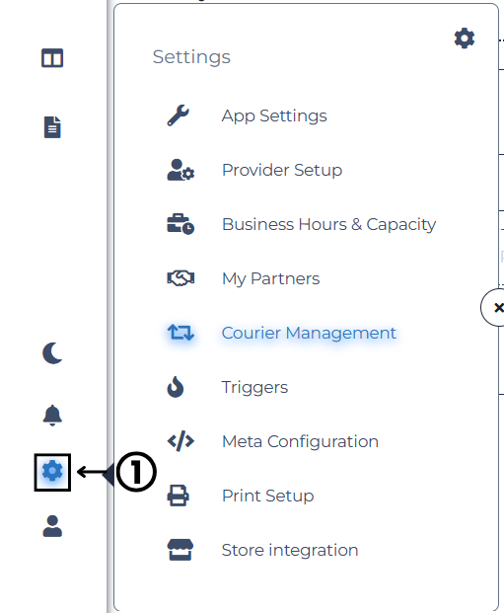Open notifications bell in sidebar

(x=52, y=416)
